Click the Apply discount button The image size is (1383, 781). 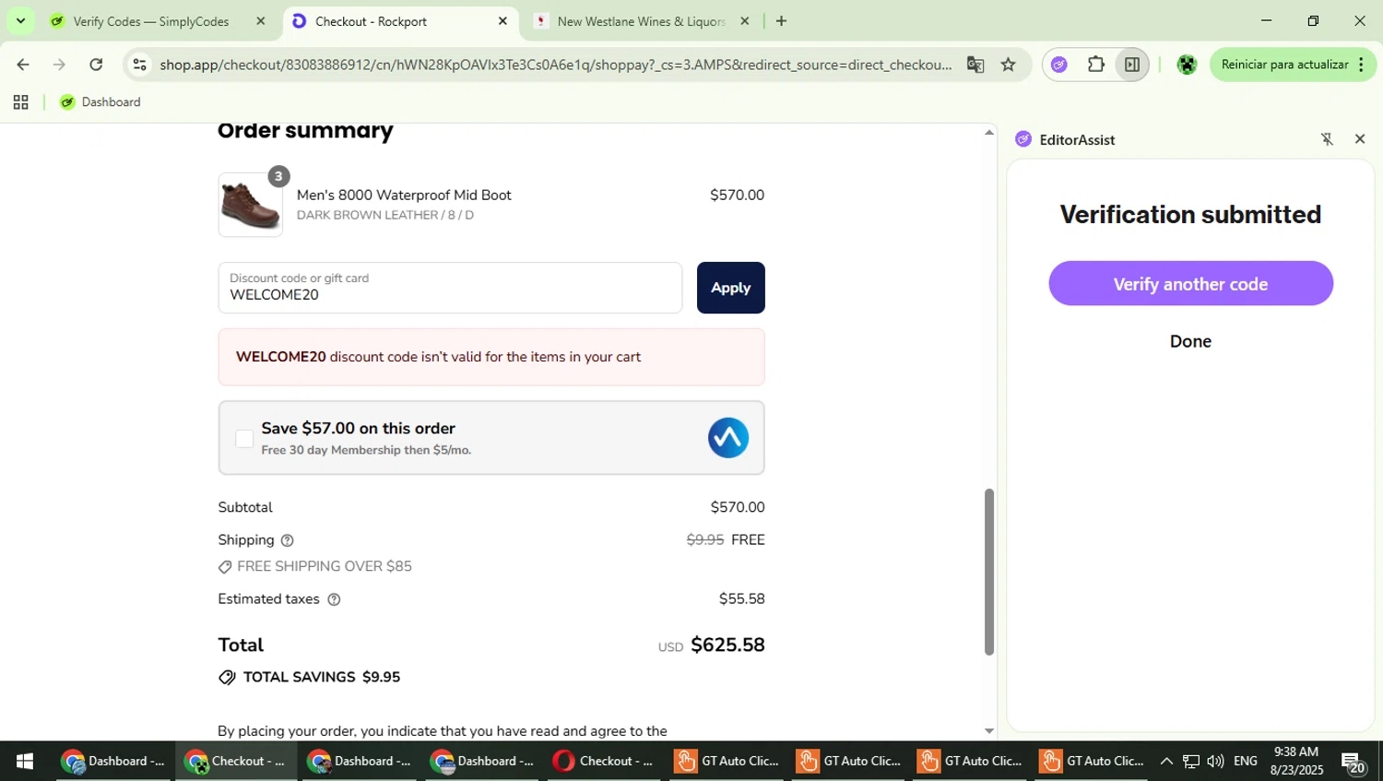[729, 287]
